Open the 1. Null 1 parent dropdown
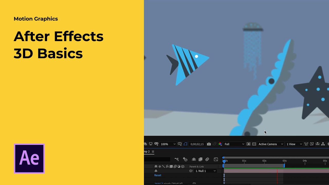329x185 pixels. [x=206, y=171]
